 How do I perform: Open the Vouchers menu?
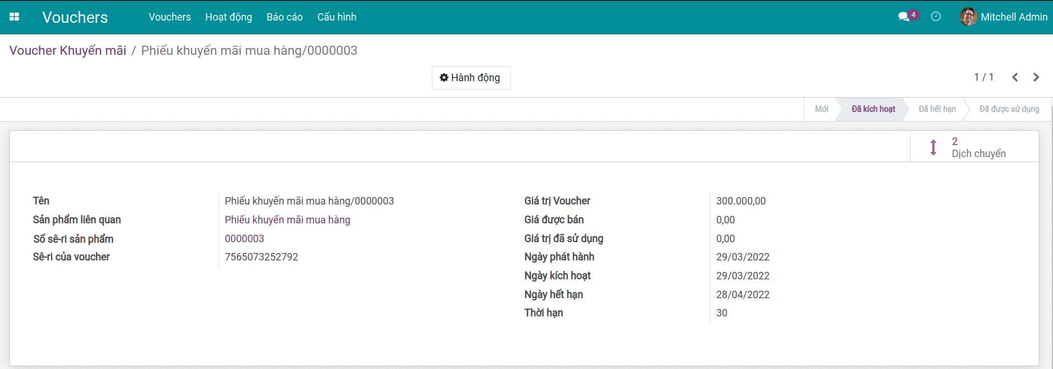(x=170, y=17)
